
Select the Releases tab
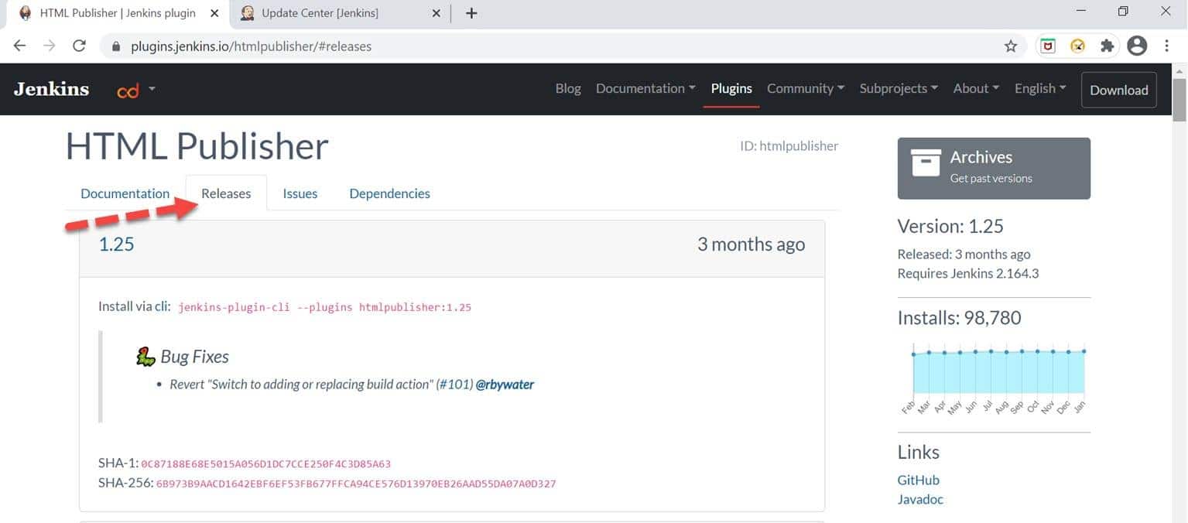(x=226, y=193)
